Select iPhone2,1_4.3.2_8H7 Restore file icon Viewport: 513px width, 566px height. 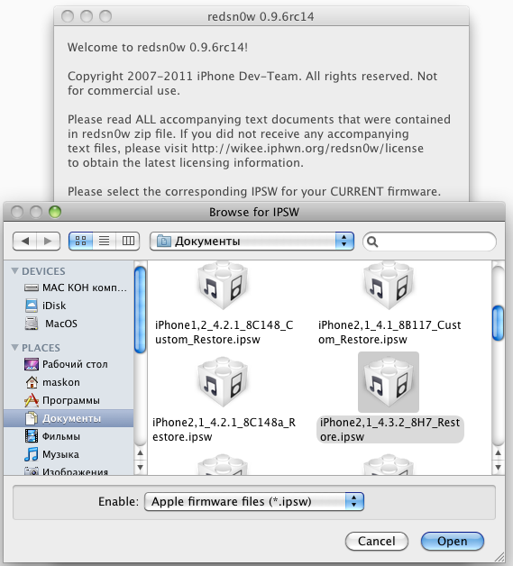click(388, 382)
